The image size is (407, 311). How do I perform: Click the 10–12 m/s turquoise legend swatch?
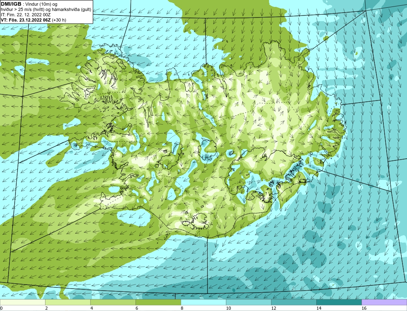point(248,302)
